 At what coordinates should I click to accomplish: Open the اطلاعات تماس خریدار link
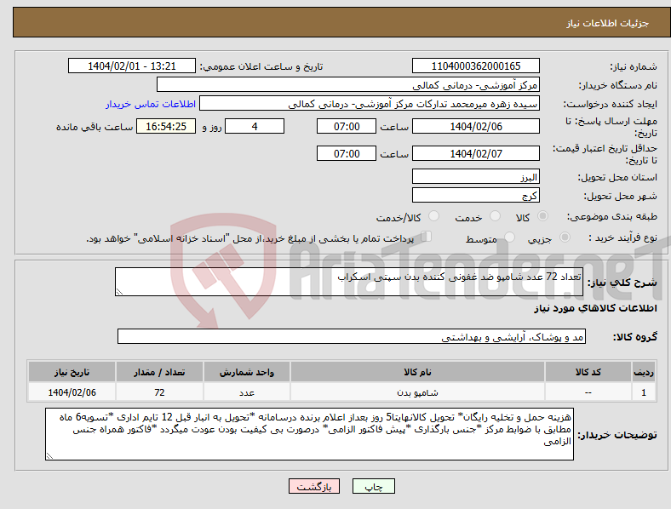(x=151, y=104)
